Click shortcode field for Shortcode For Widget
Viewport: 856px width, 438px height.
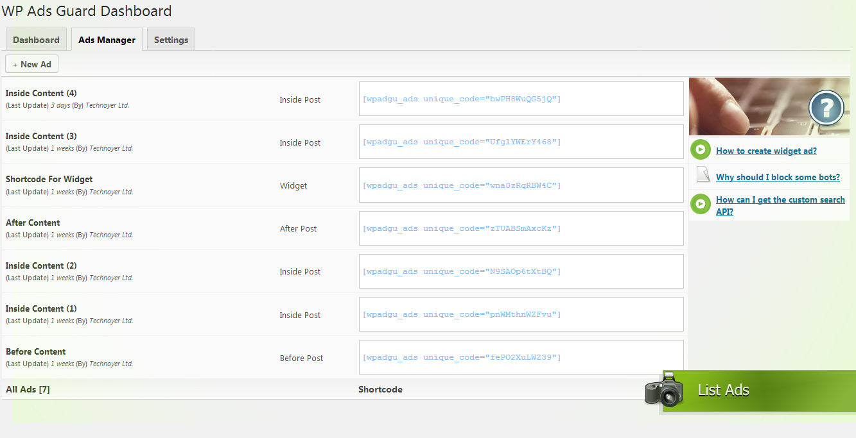pos(521,185)
